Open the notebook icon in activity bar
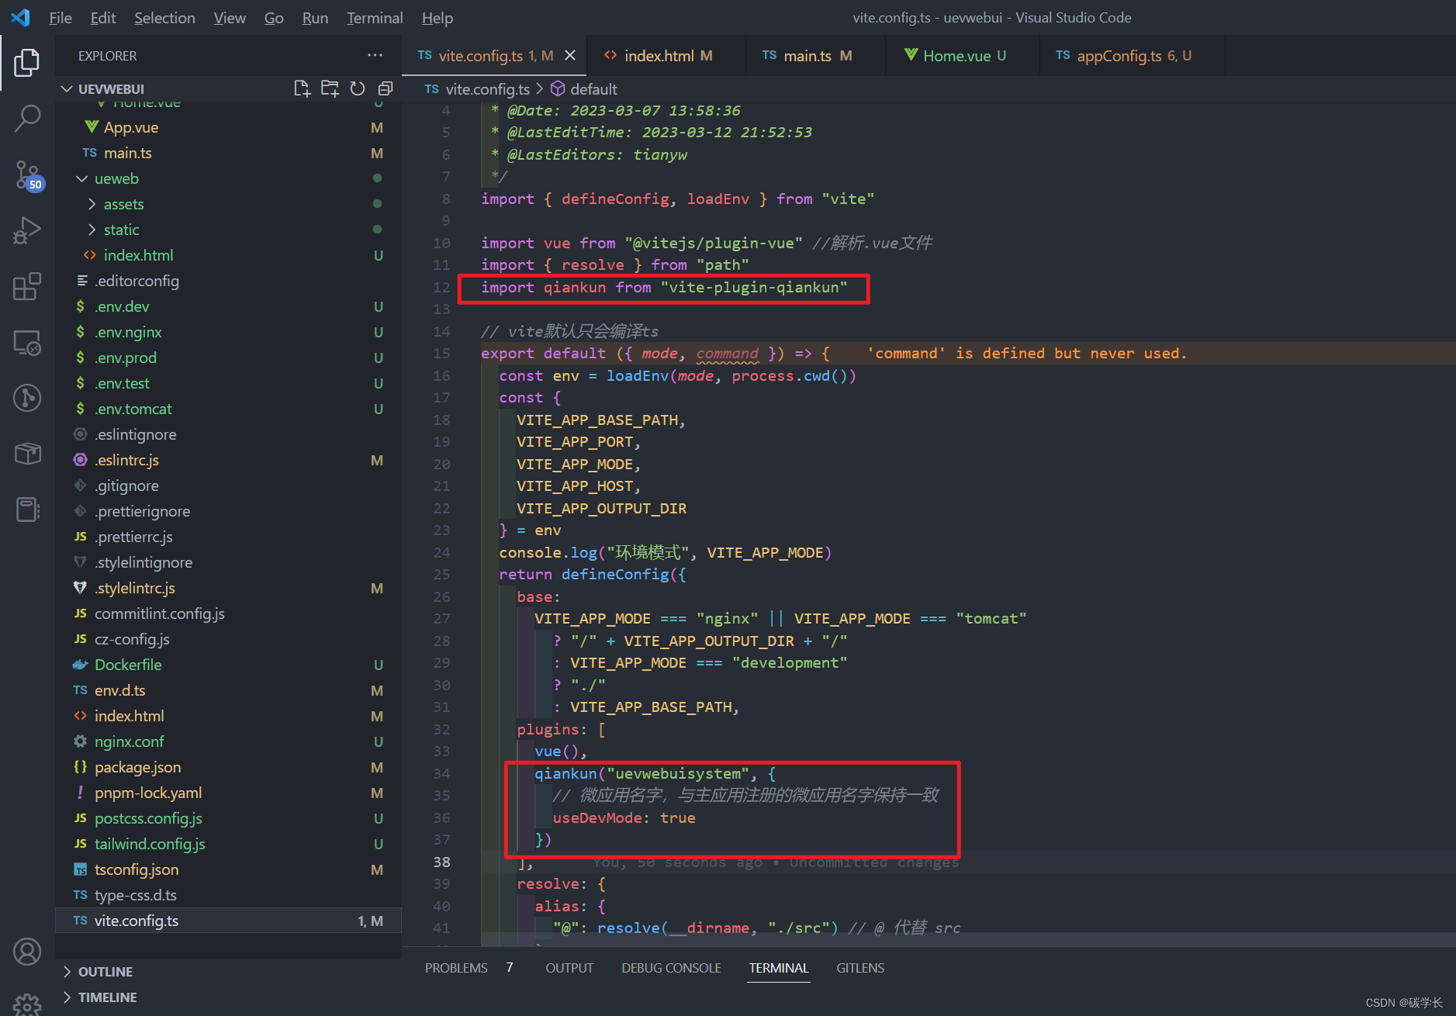Screen dimensions: 1456x1016 [27, 510]
